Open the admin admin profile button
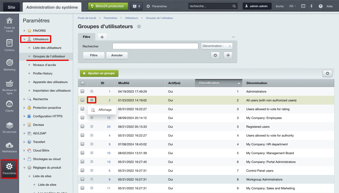Viewport: 339px width, 193px height. point(257,6)
